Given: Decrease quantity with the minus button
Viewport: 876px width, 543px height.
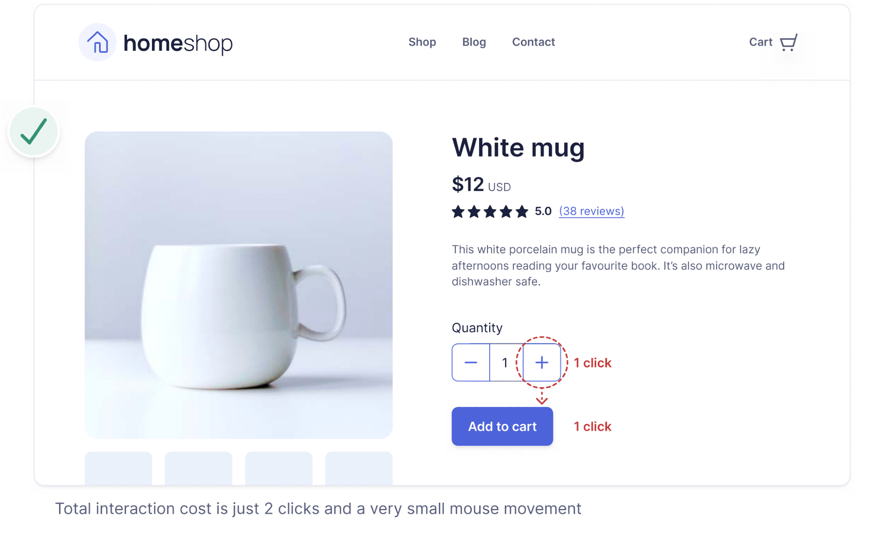Looking at the screenshot, I should coord(471,362).
